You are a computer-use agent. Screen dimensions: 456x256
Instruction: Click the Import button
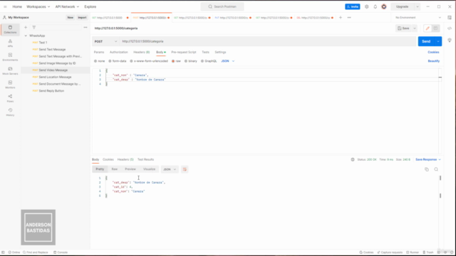pyautogui.click(x=82, y=17)
